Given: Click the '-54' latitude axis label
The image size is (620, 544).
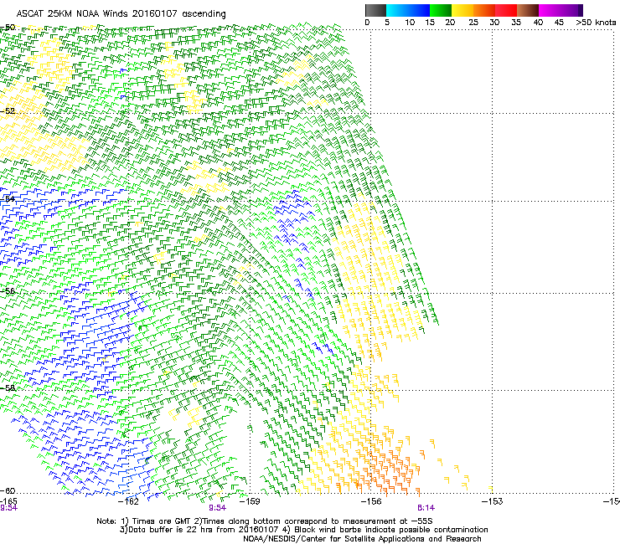Looking at the screenshot, I should tap(8, 198).
